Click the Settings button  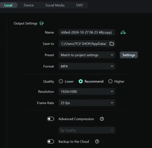(x=129, y=55)
